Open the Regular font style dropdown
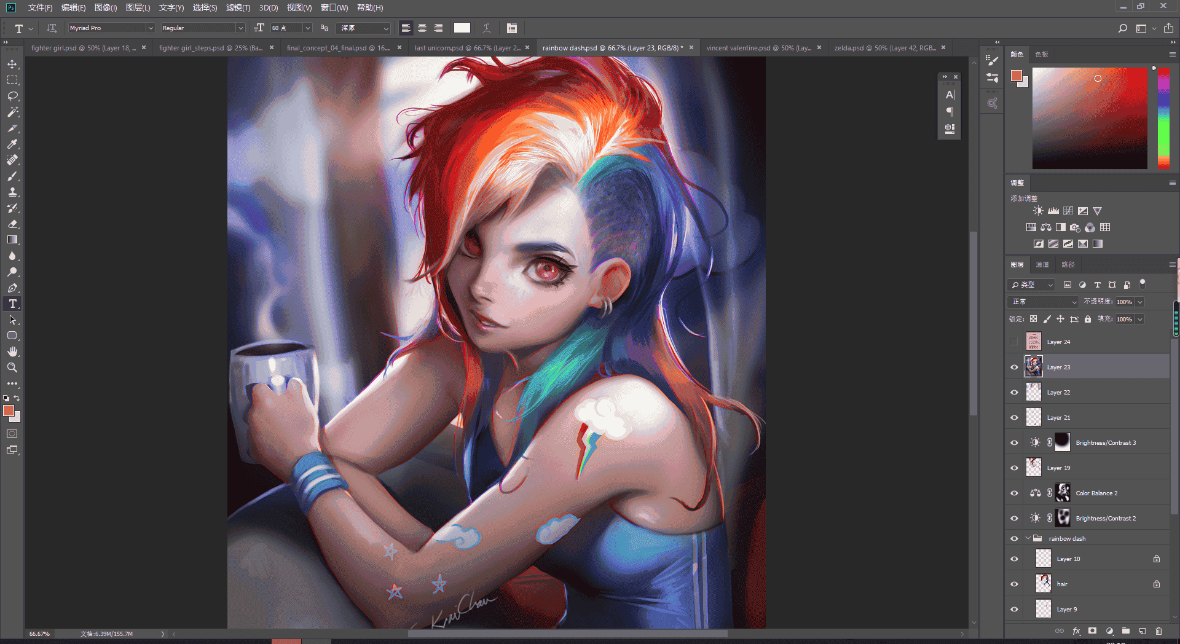 point(240,28)
